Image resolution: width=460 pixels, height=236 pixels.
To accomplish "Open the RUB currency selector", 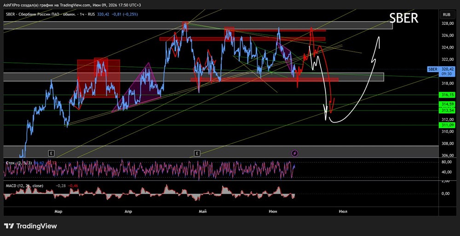I will coord(446,14).
